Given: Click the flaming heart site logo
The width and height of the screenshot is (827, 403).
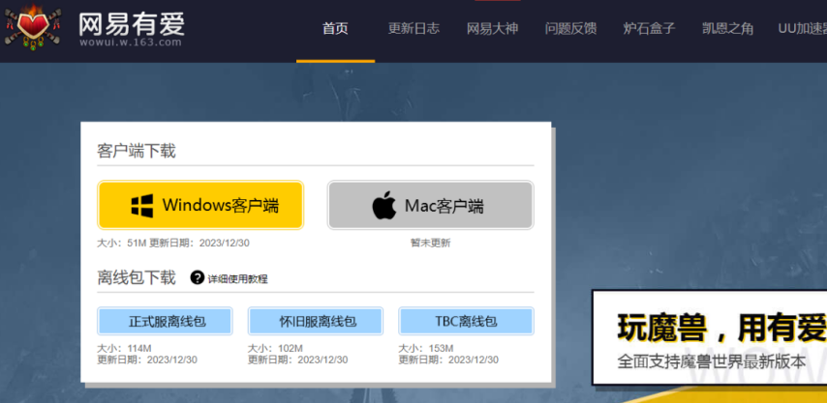Looking at the screenshot, I should (33, 27).
